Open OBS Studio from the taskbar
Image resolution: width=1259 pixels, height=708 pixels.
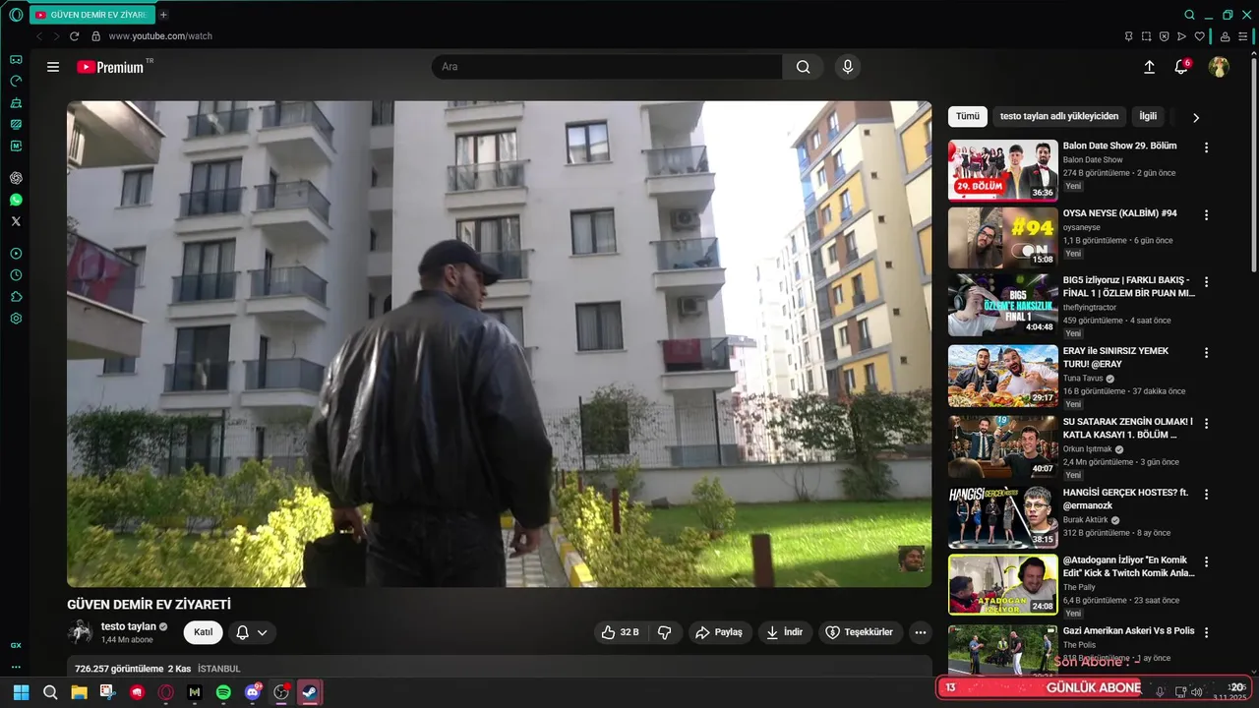click(281, 692)
